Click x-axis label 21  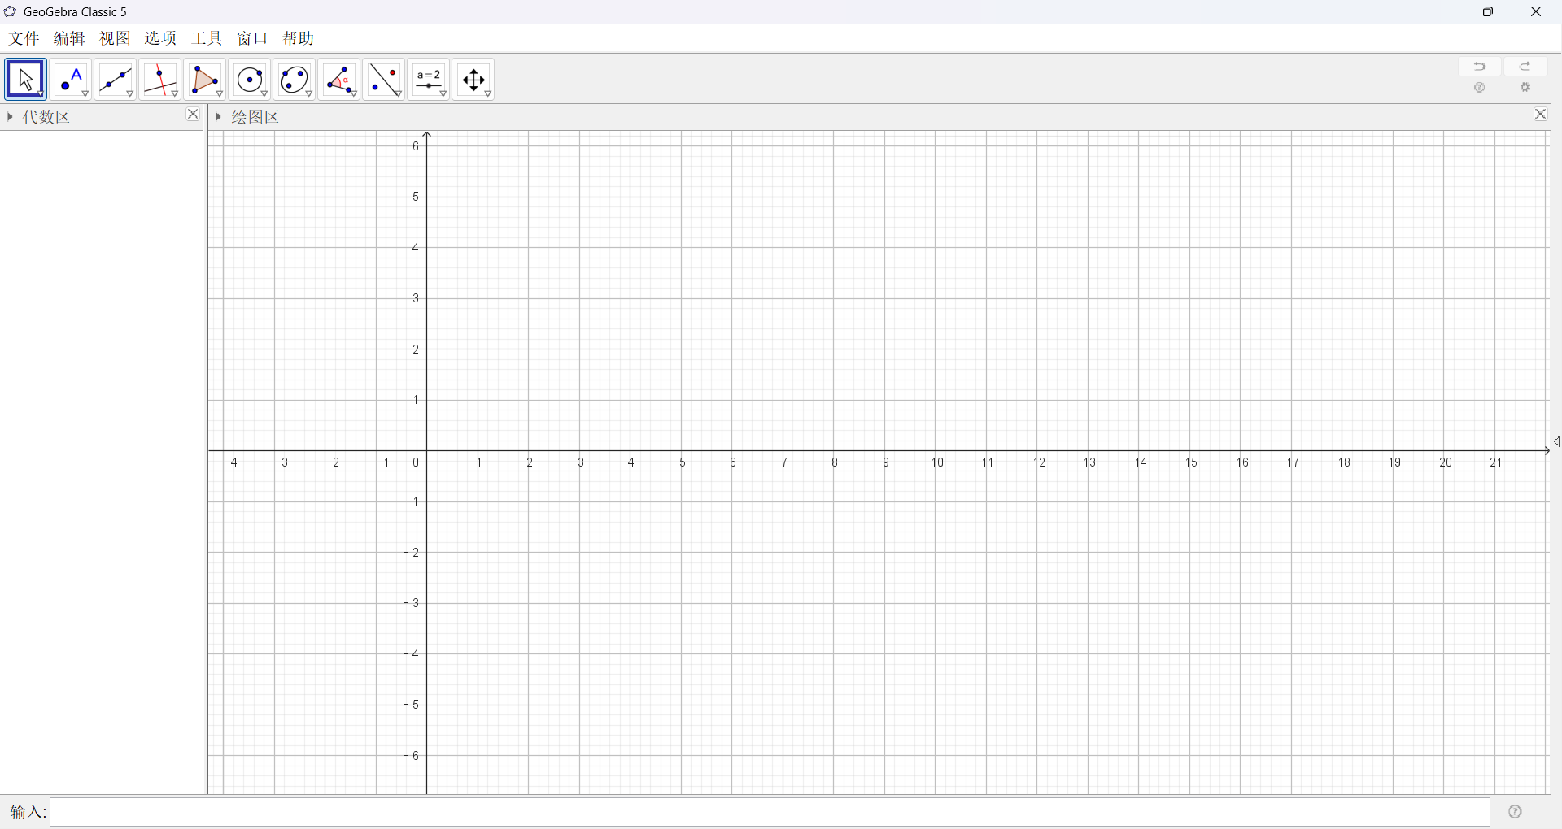[x=1496, y=462]
